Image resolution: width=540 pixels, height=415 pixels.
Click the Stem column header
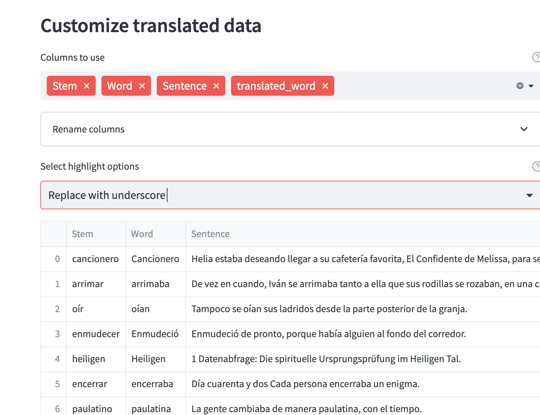(82, 234)
